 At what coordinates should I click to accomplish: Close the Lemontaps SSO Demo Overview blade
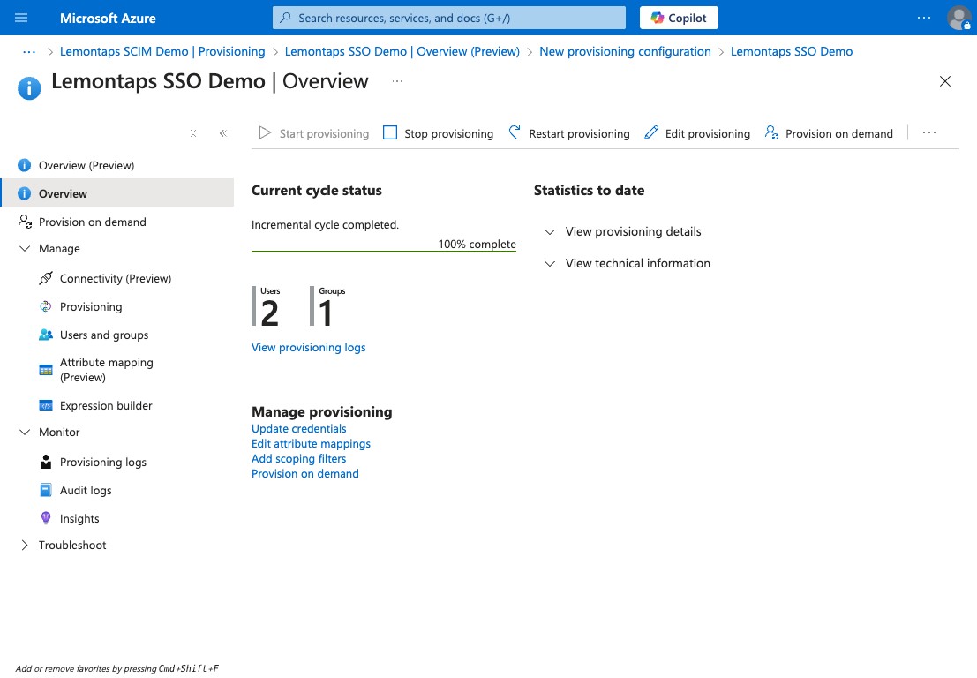pyautogui.click(x=944, y=81)
